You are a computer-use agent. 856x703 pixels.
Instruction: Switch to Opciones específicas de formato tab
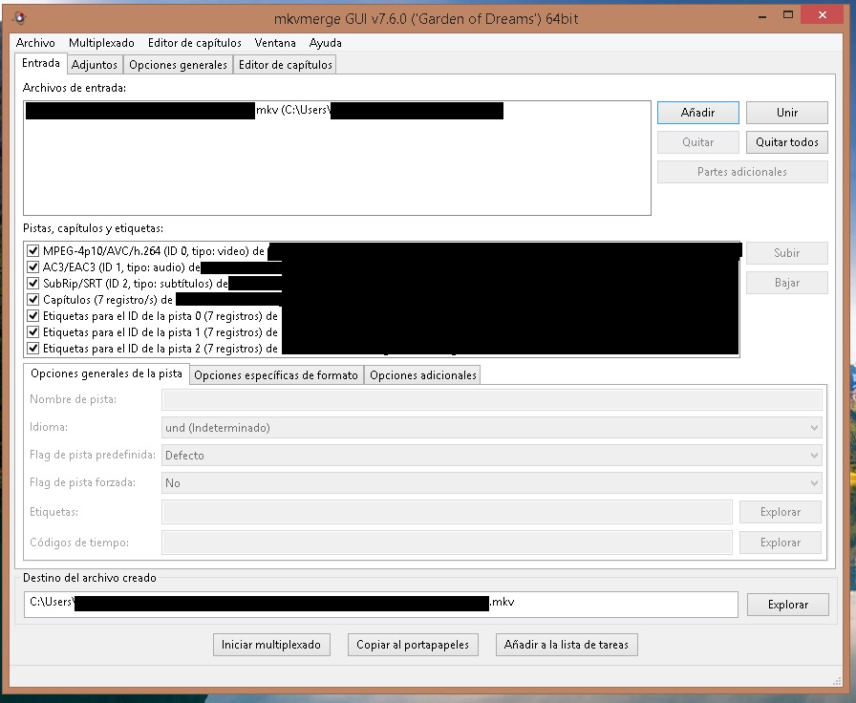[276, 375]
